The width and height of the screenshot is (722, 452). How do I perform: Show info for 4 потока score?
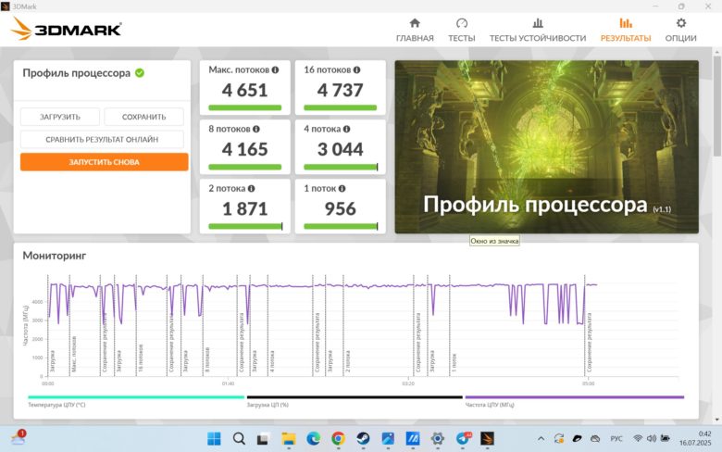pyautogui.click(x=347, y=129)
